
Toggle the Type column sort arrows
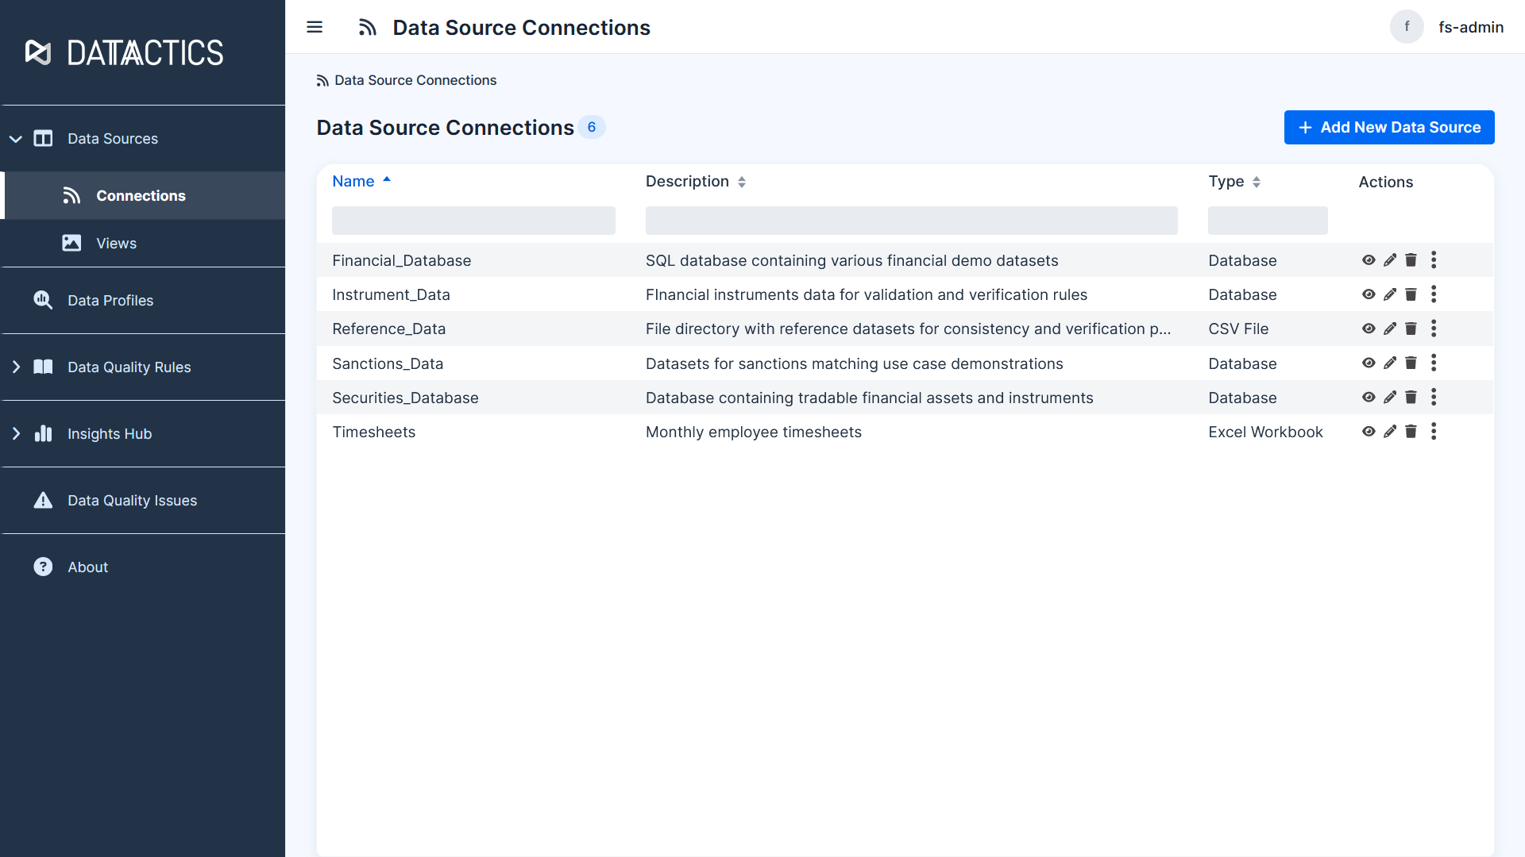(x=1256, y=182)
